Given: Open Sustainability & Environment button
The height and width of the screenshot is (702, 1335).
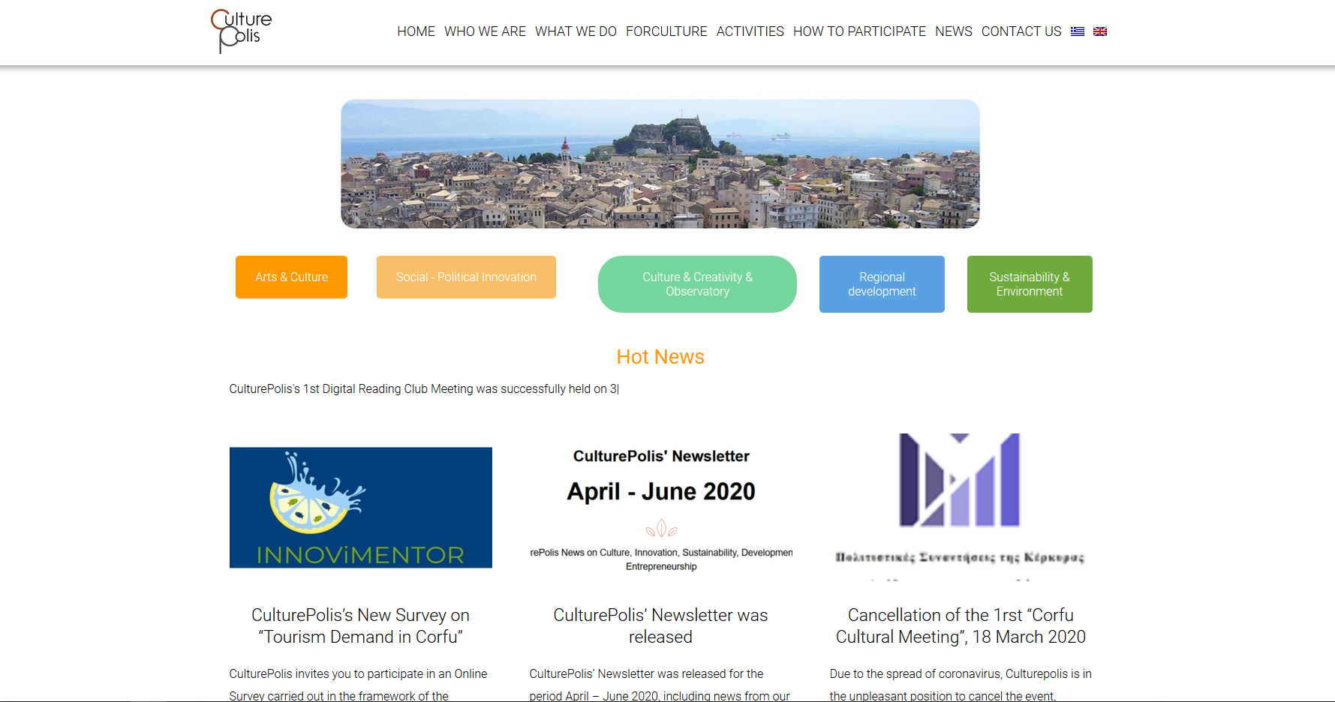Looking at the screenshot, I should pyautogui.click(x=1030, y=284).
